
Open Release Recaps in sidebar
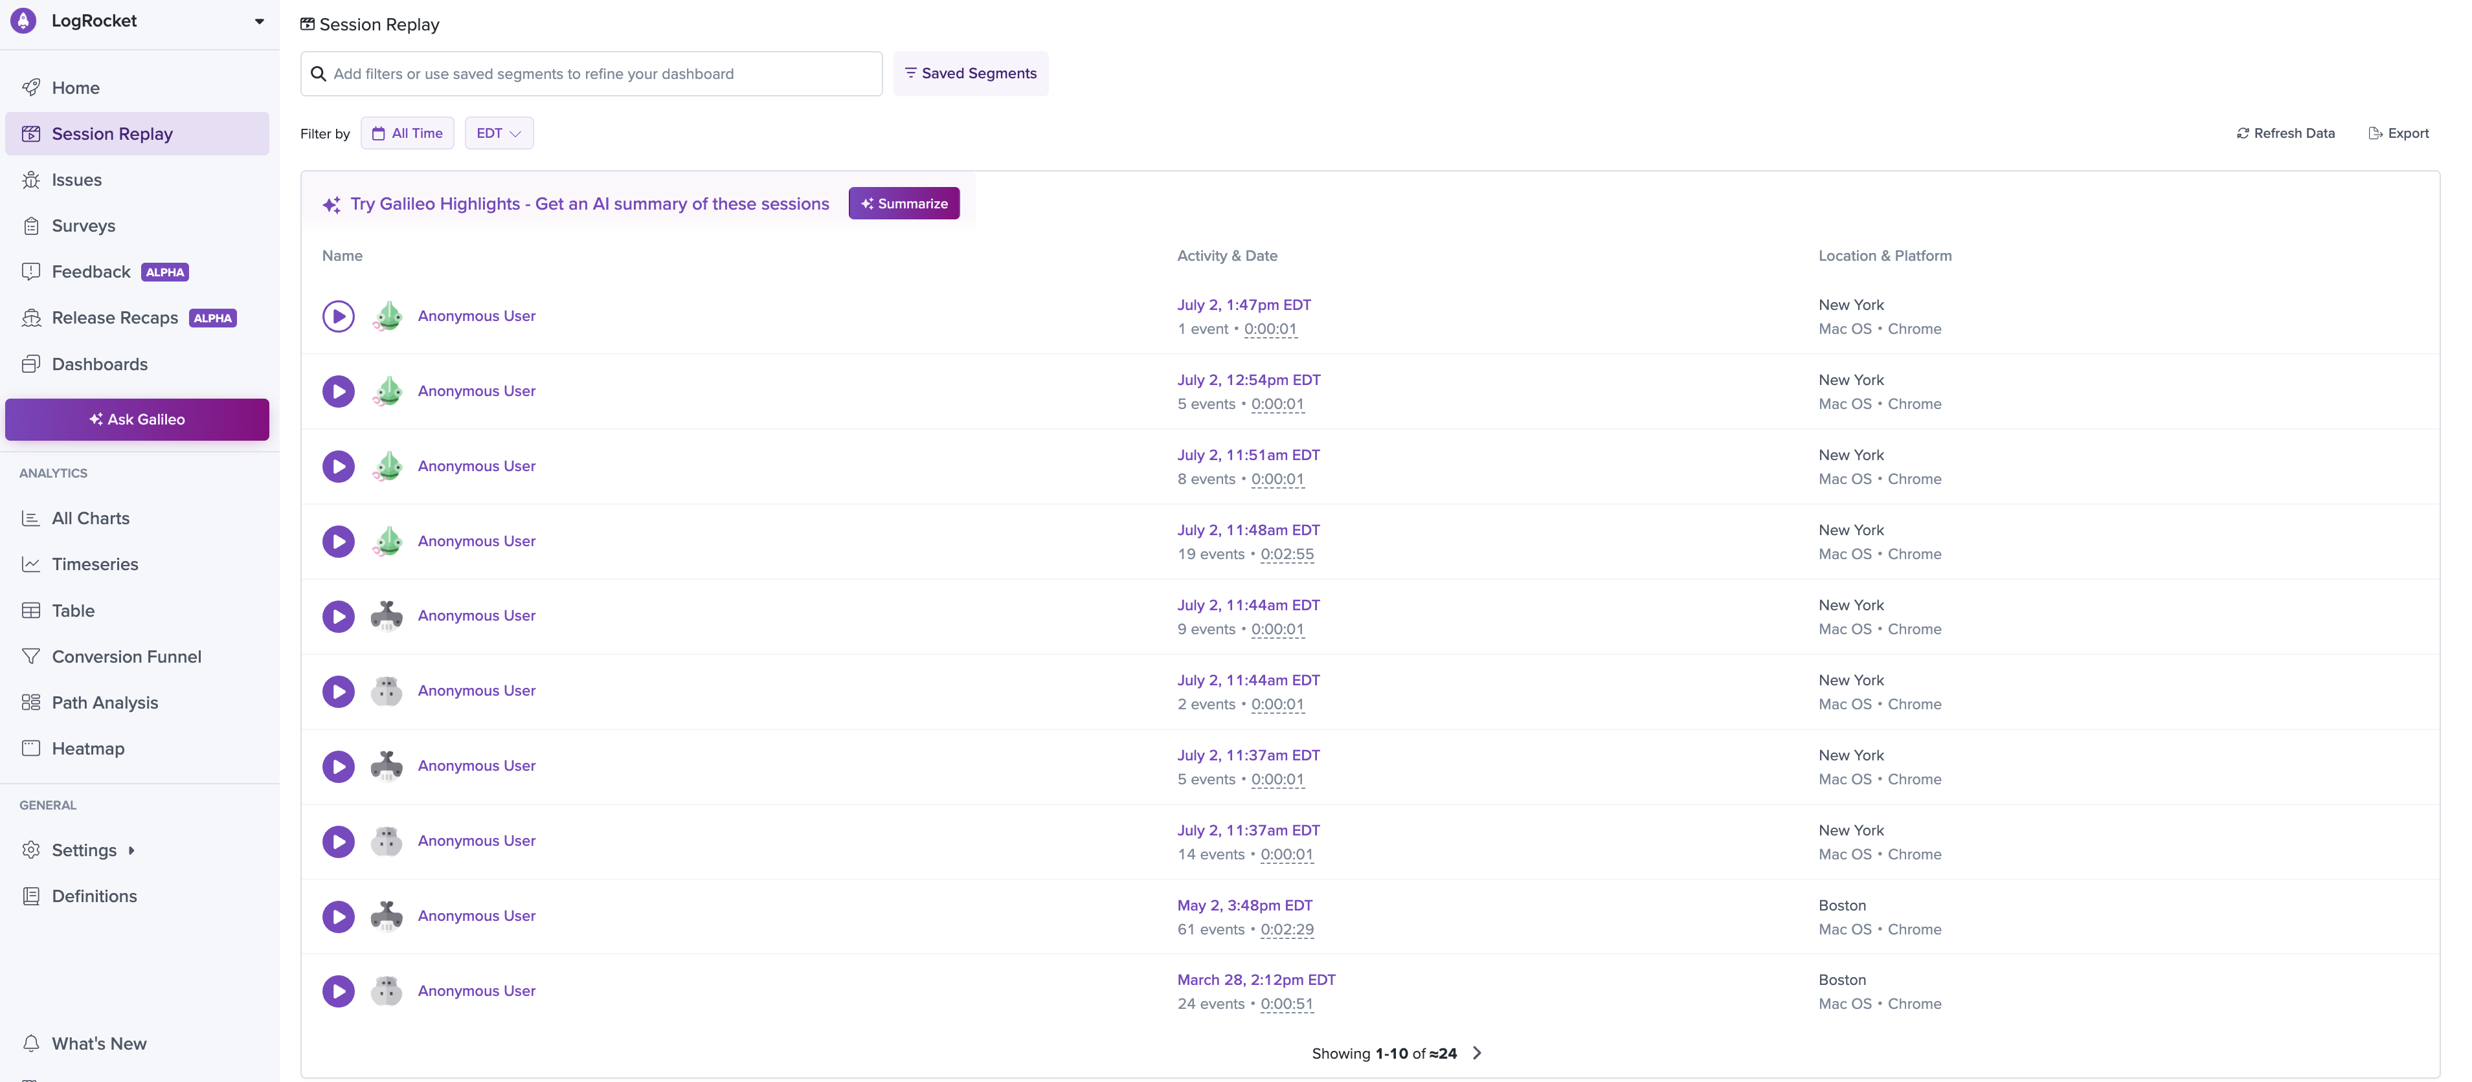pyautogui.click(x=137, y=318)
